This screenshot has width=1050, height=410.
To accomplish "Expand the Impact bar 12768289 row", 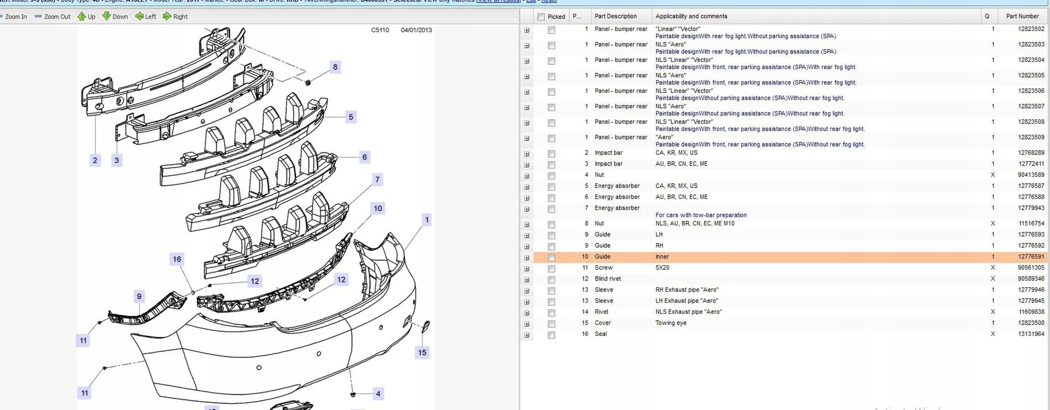I will tap(527, 154).
